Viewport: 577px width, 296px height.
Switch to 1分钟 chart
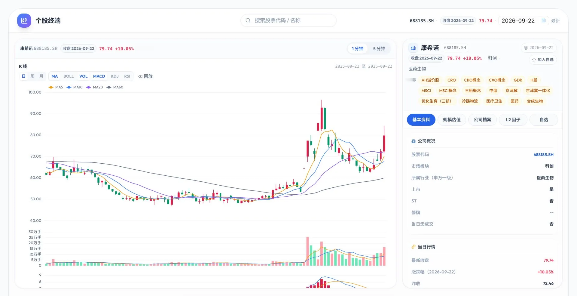click(358, 48)
